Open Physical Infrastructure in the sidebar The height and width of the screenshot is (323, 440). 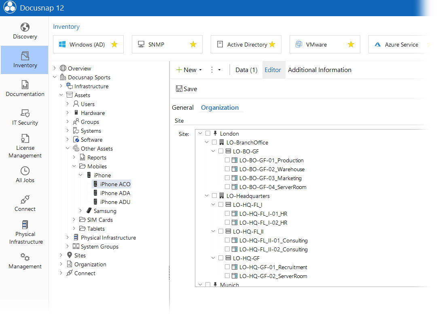[x=25, y=233]
